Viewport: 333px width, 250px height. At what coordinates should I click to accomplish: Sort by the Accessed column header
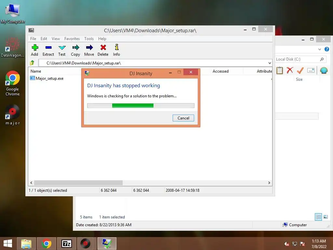click(221, 71)
